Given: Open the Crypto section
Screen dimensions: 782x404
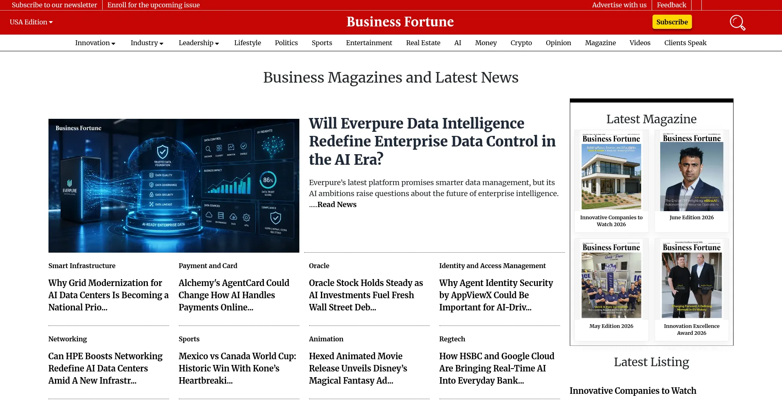Looking at the screenshot, I should (521, 43).
